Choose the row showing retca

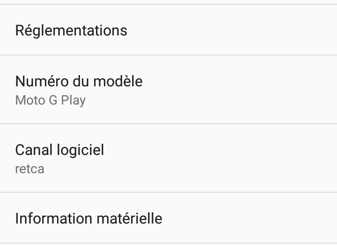[x=168, y=158]
